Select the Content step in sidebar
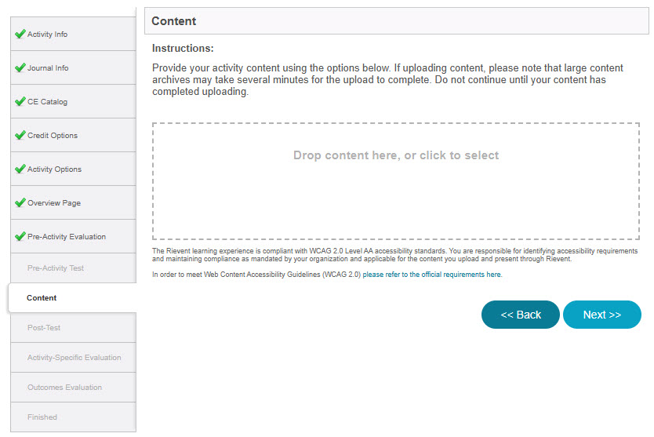This screenshot has height=437, width=654. pos(72,297)
